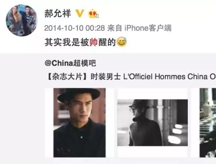Click the sweating smile emoji
Viewport: 216px width, 164px height.
[122, 42]
